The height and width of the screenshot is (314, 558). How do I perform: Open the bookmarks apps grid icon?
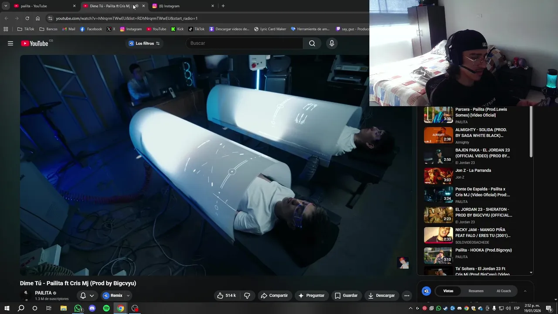[6, 29]
